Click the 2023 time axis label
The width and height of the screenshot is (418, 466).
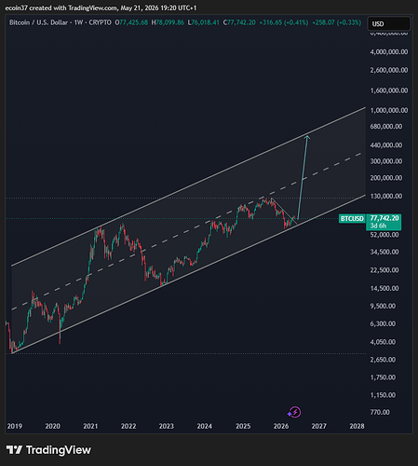(167, 426)
